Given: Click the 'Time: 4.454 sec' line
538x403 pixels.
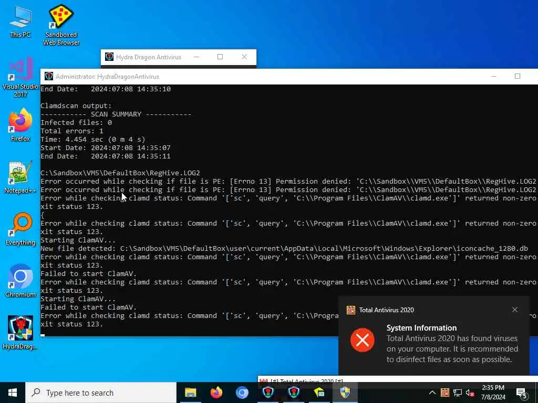Looking at the screenshot, I should tap(92, 139).
